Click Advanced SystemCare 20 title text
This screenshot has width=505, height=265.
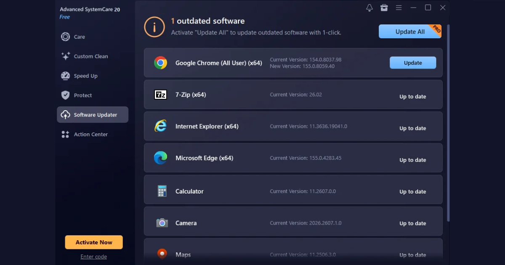pyautogui.click(x=90, y=9)
